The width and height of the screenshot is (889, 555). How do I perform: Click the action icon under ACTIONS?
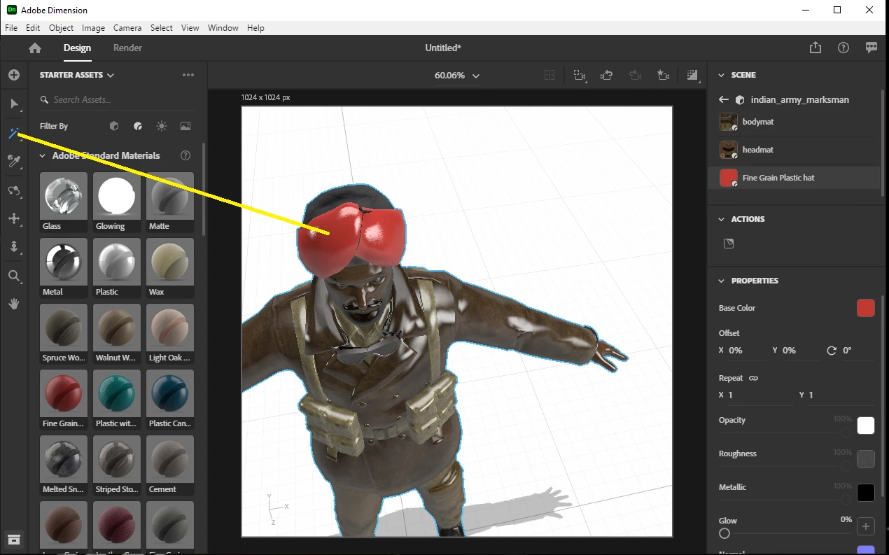729,244
